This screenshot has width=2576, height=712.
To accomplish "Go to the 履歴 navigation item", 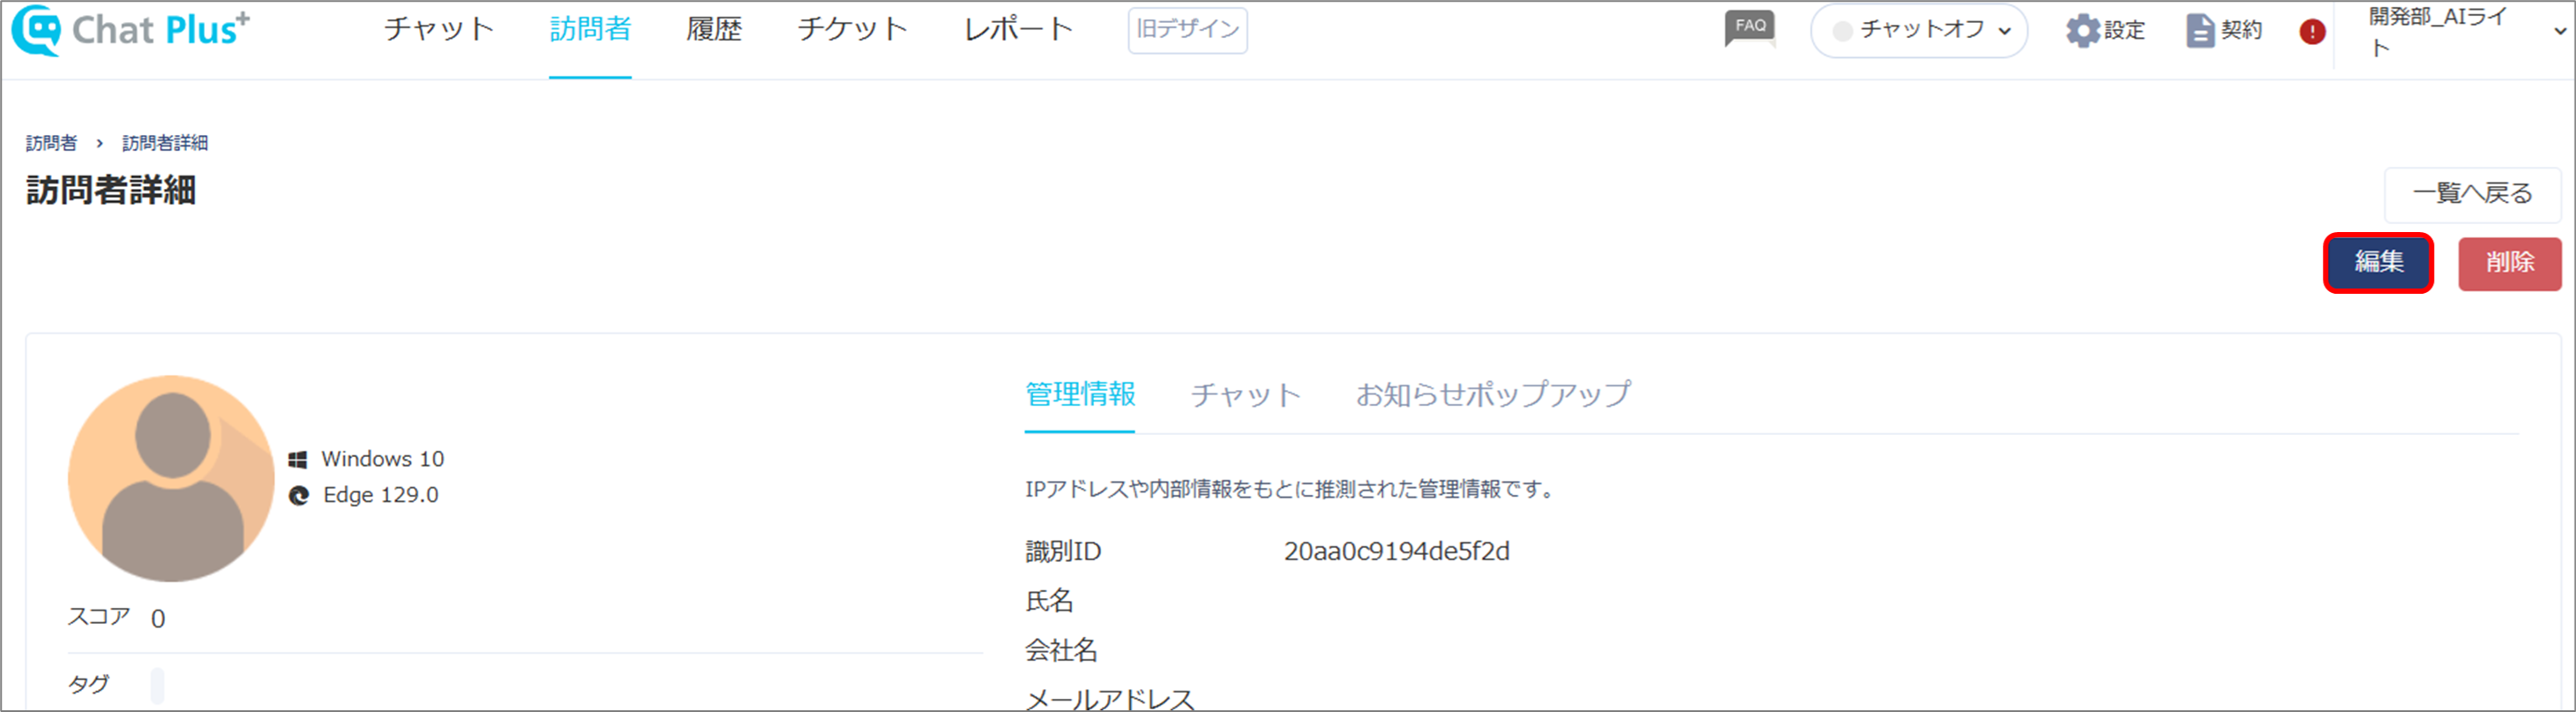I will (714, 29).
